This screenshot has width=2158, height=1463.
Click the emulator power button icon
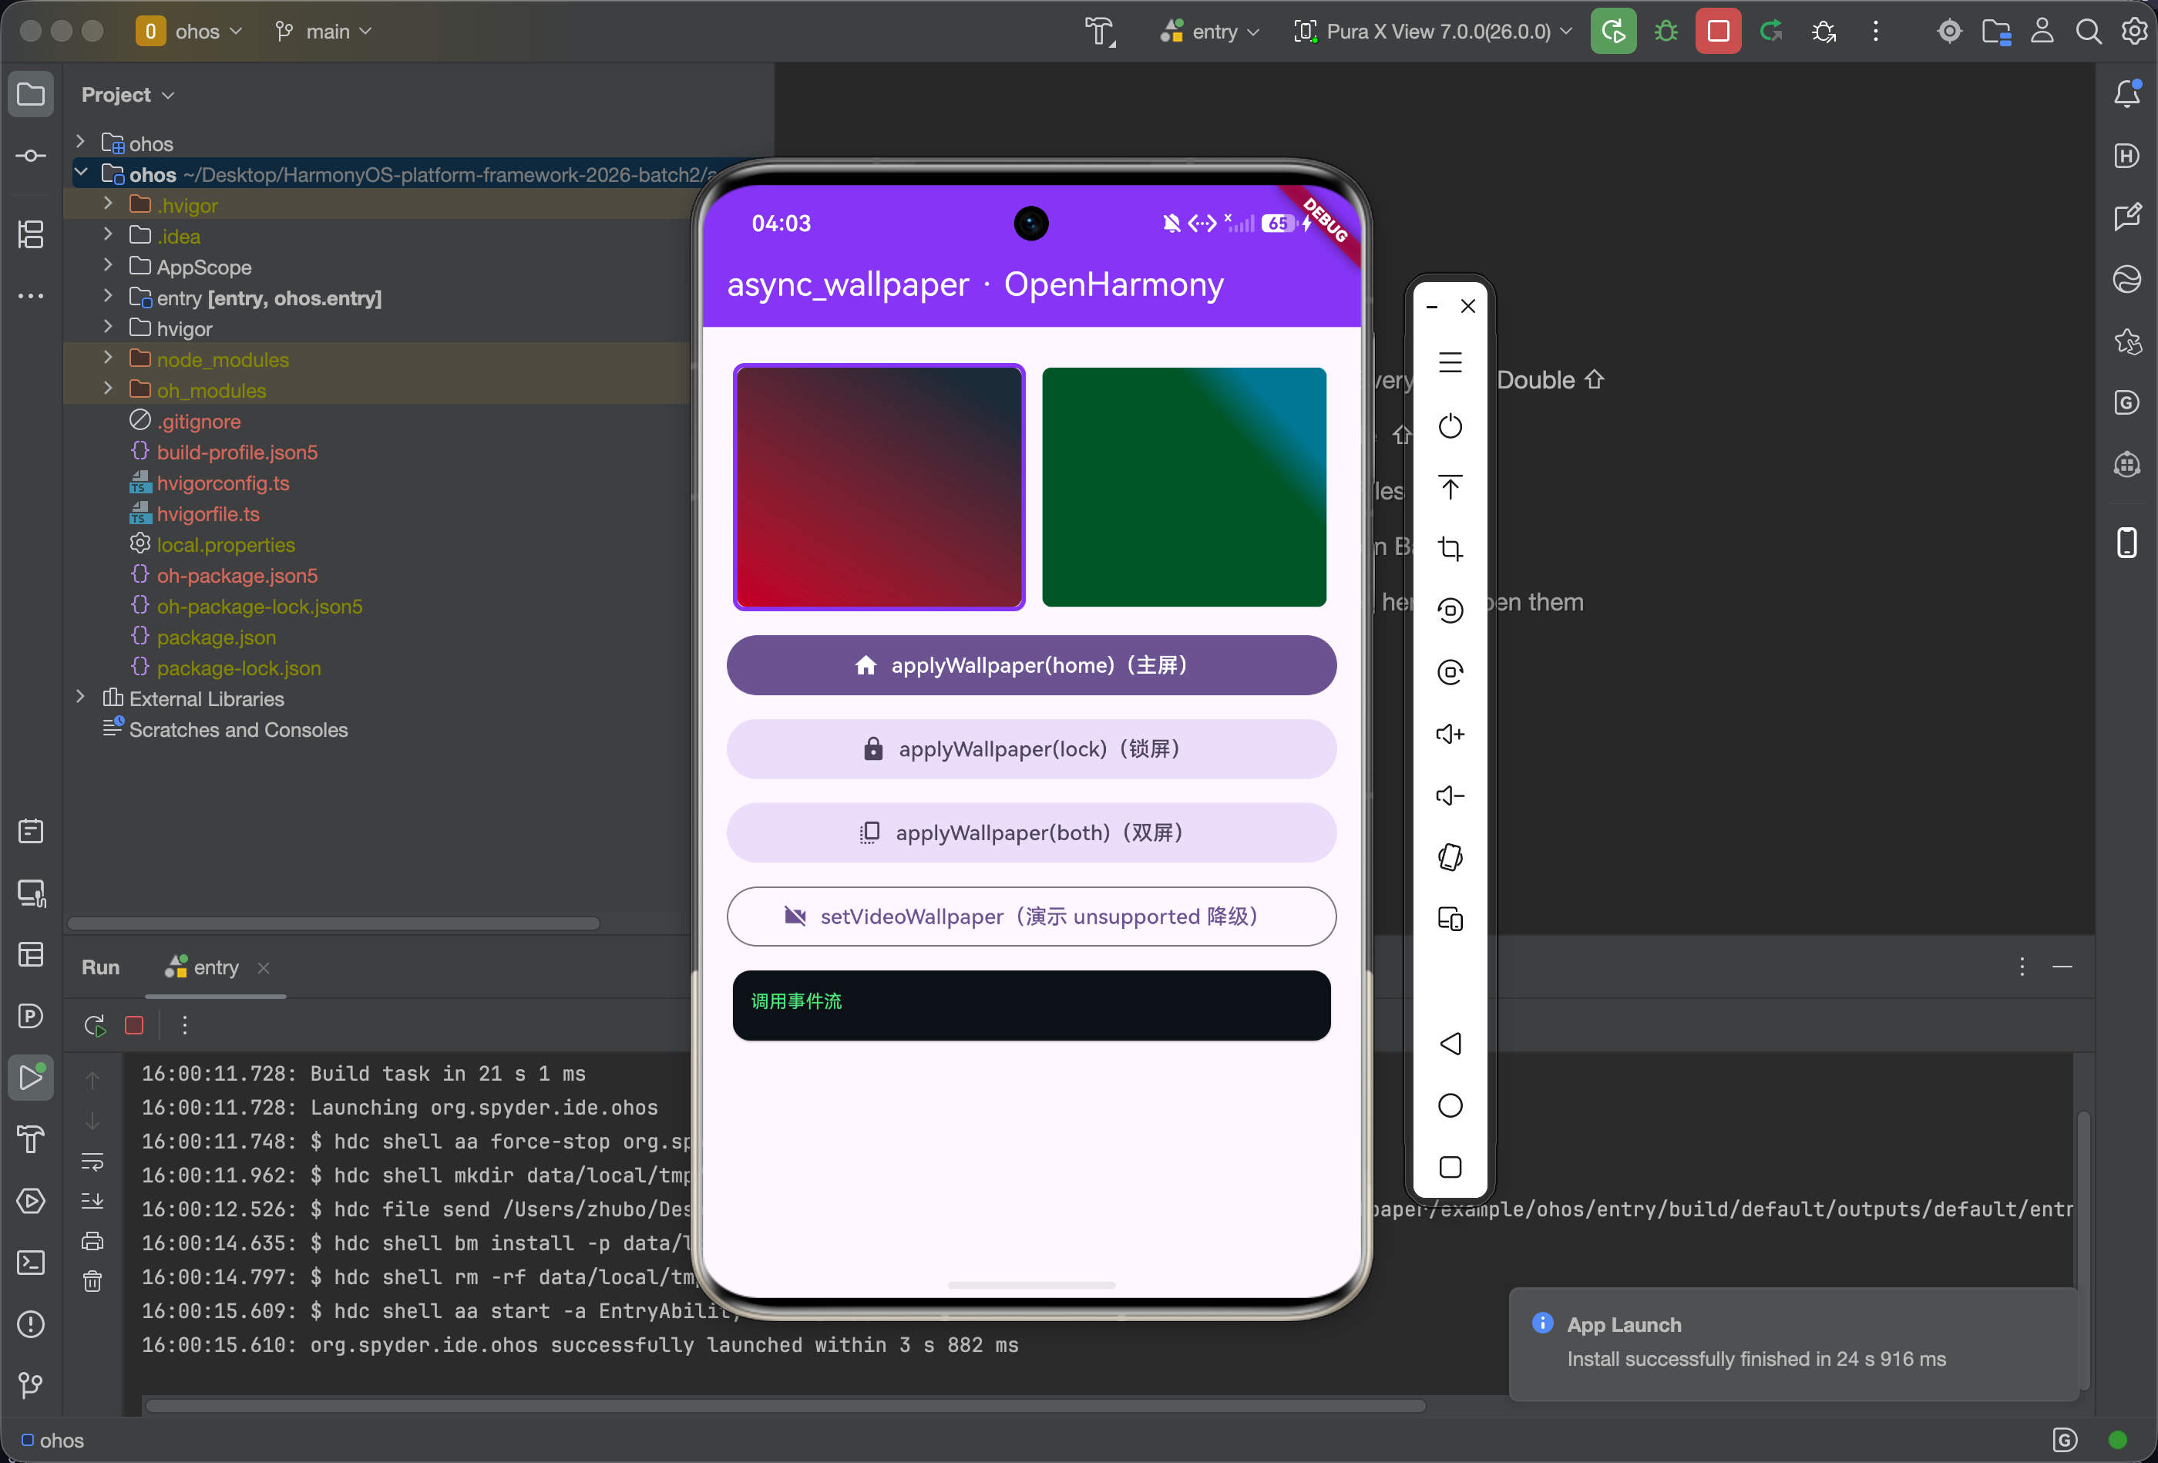click(1450, 426)
